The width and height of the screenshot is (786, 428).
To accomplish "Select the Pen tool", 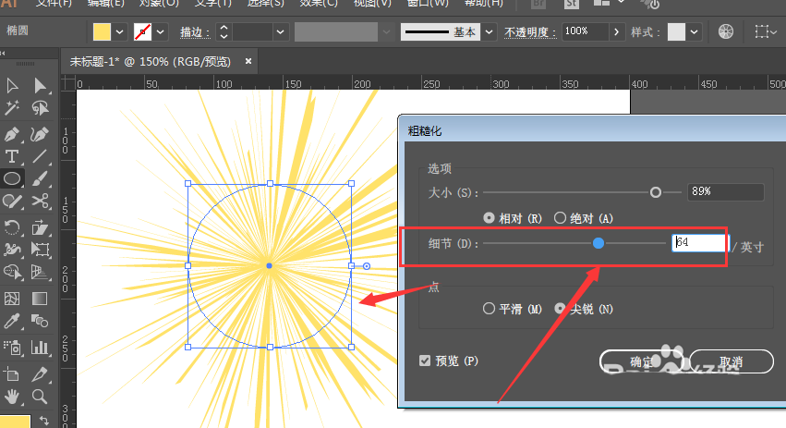I will tap(12, 134).
